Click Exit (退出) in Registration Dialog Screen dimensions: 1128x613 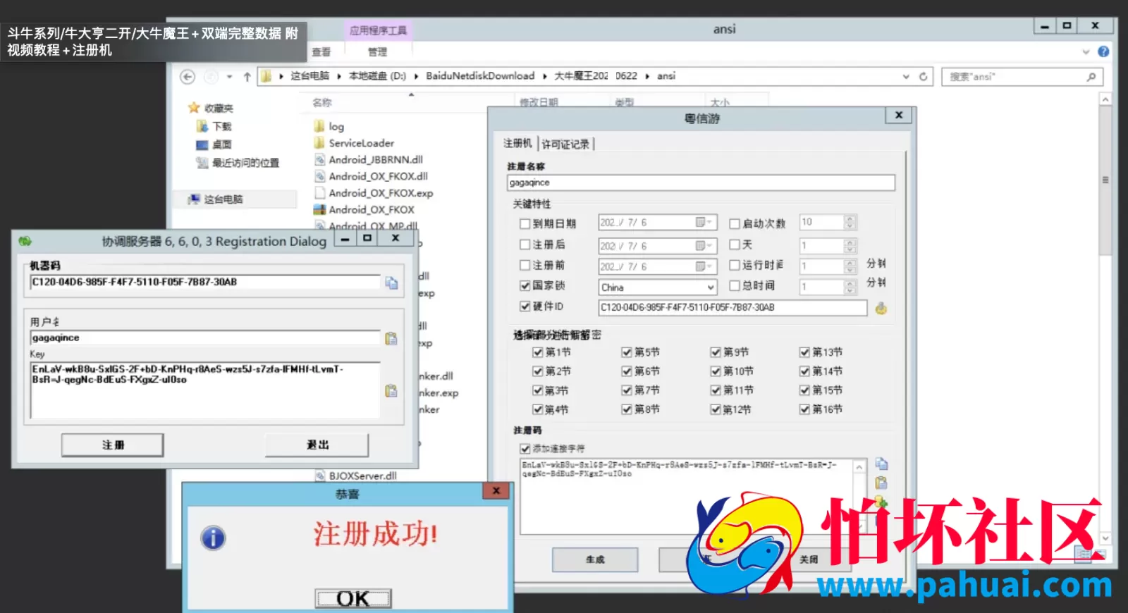pos(317,445)
